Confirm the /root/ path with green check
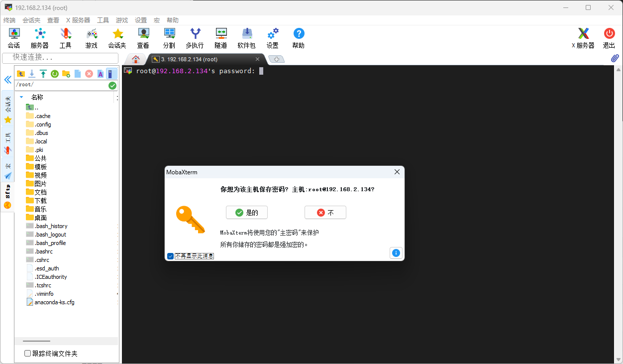 (x=112, y=86)
